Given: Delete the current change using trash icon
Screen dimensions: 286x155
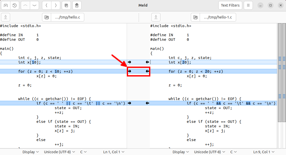Looking at the screenshot, I should pos(77,5).
